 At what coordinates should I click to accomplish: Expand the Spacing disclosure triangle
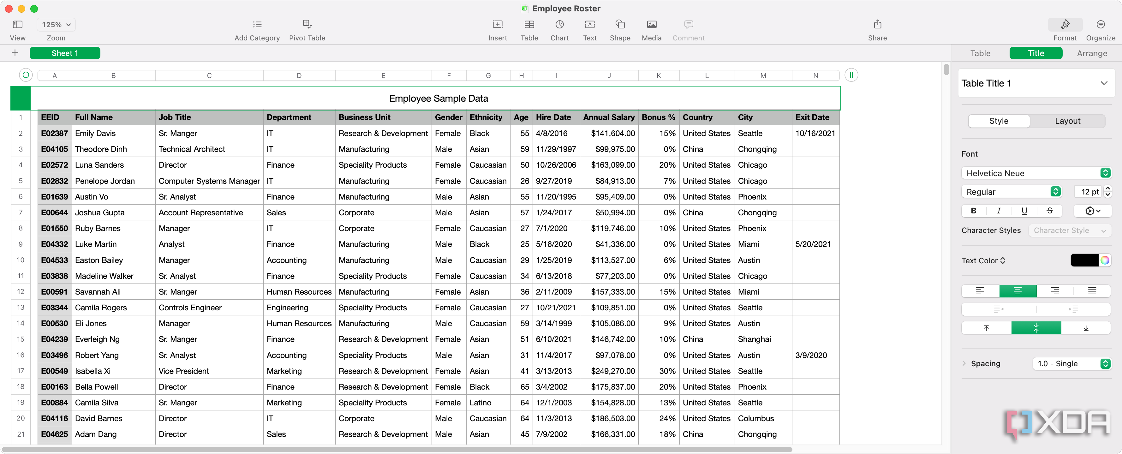(964, 363)
